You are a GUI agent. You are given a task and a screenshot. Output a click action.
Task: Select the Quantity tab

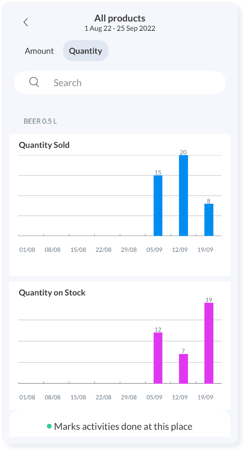pyautogui.click(x=85, y=51)
